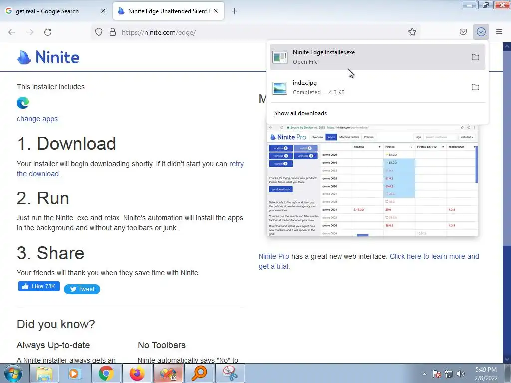Click the Ninite logo at page top

(48, 57)
